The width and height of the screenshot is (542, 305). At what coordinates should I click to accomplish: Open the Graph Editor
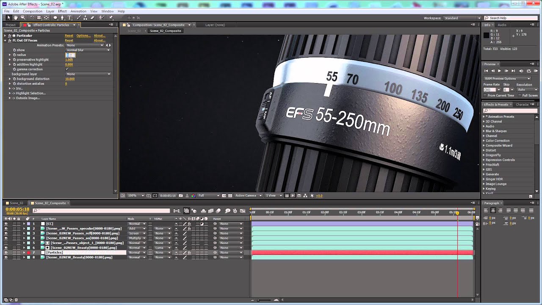coord(243,211)
